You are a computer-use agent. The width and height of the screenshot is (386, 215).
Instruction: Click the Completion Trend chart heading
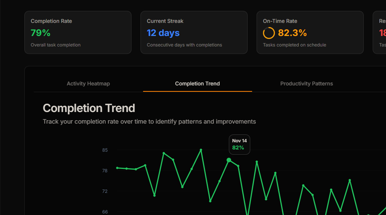pyautogui.click(x=89, y=108)
